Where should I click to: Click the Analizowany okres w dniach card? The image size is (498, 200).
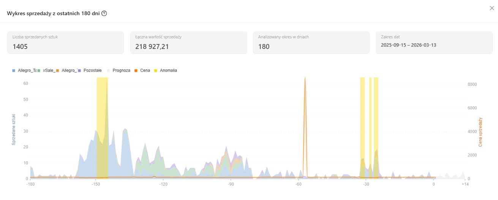[x=311, y=43]
